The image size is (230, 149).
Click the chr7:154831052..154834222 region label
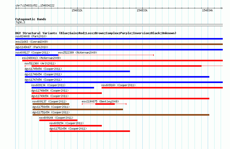click(35, 5)
